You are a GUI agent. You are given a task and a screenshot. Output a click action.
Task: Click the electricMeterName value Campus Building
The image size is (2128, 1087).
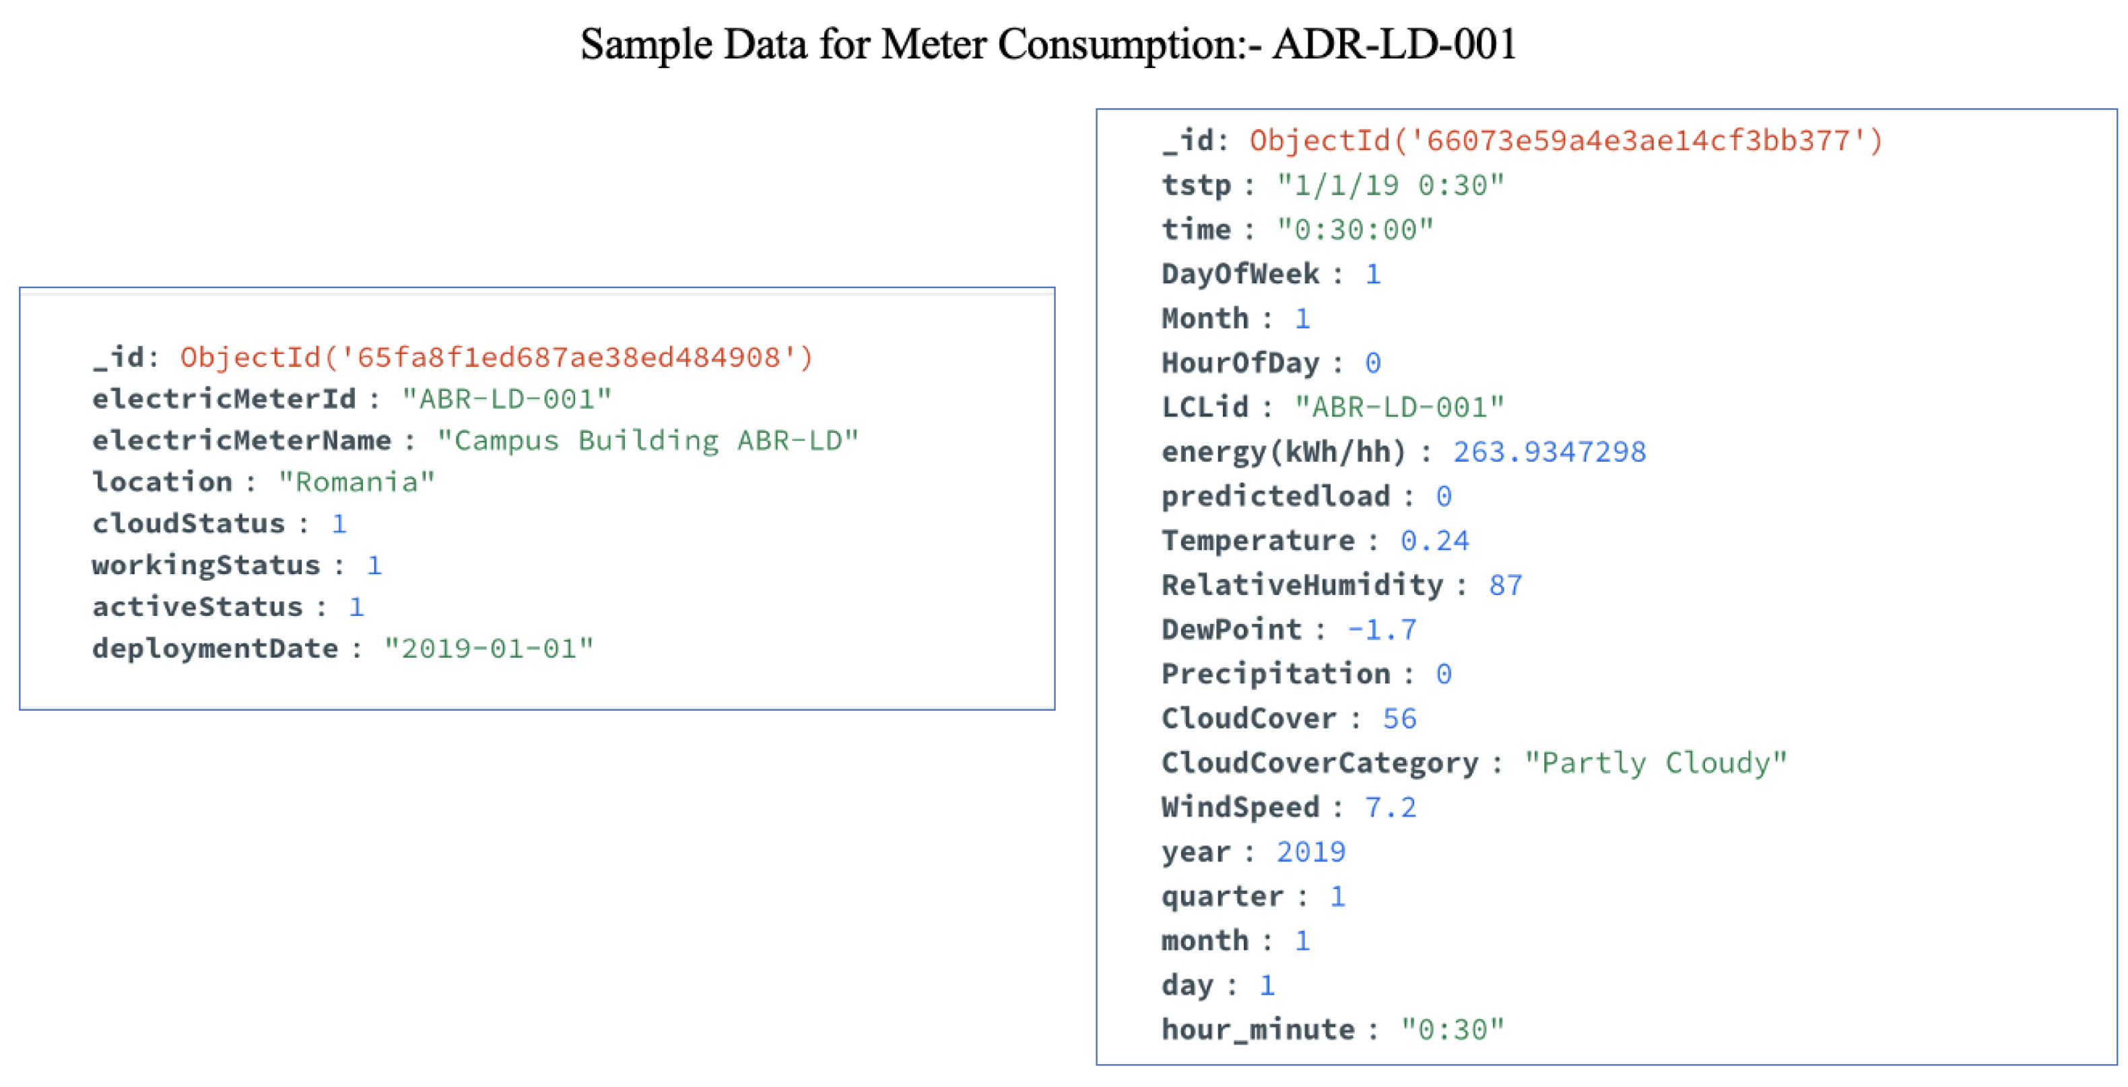tap(648, 440)
